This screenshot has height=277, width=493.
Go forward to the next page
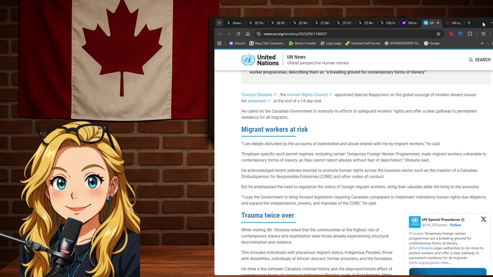(229, 34)
